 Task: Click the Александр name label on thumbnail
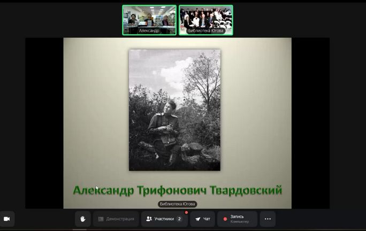click(149, 31)
